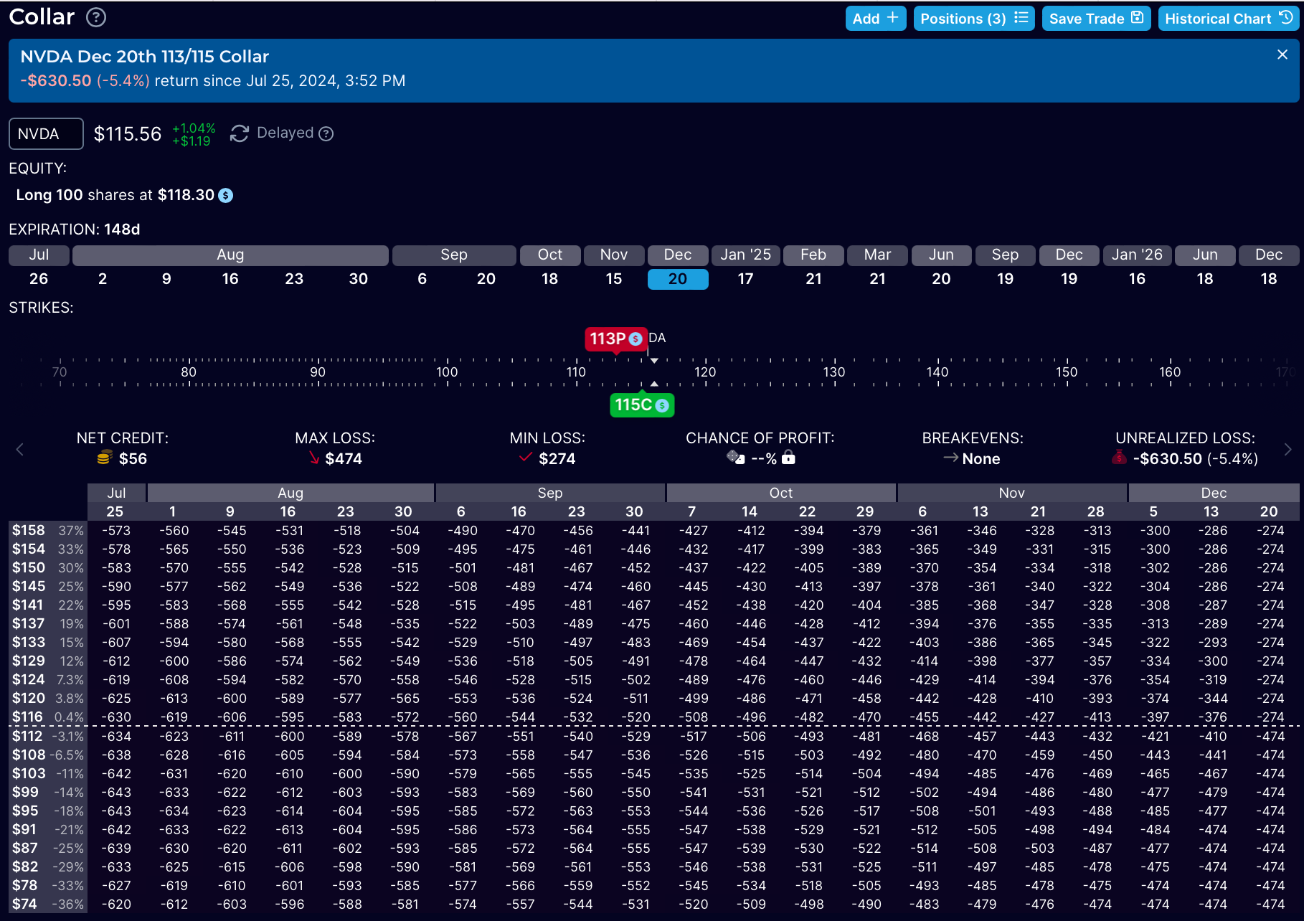
Task: Click the NVDA ticker symbol input field
Action: tap(46, 134)
